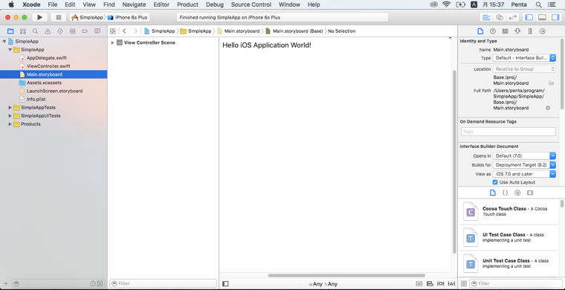Image resolution: width=565 pixels, height=290 pixels.
Task: Expand the SimpleAppTests group
Action: point(10,107)
